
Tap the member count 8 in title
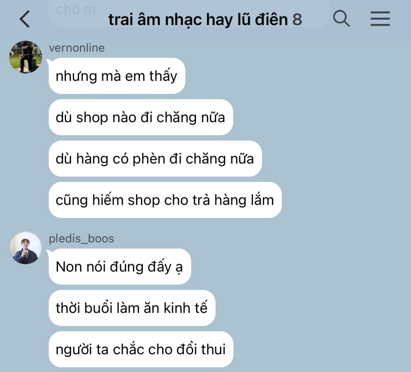pos(297,20)
